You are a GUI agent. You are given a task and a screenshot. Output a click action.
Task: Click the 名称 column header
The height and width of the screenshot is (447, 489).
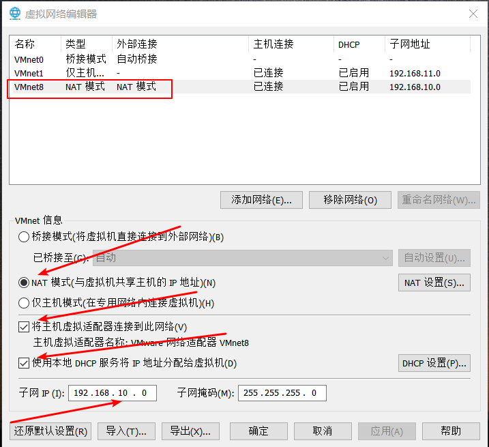point(35,44)
